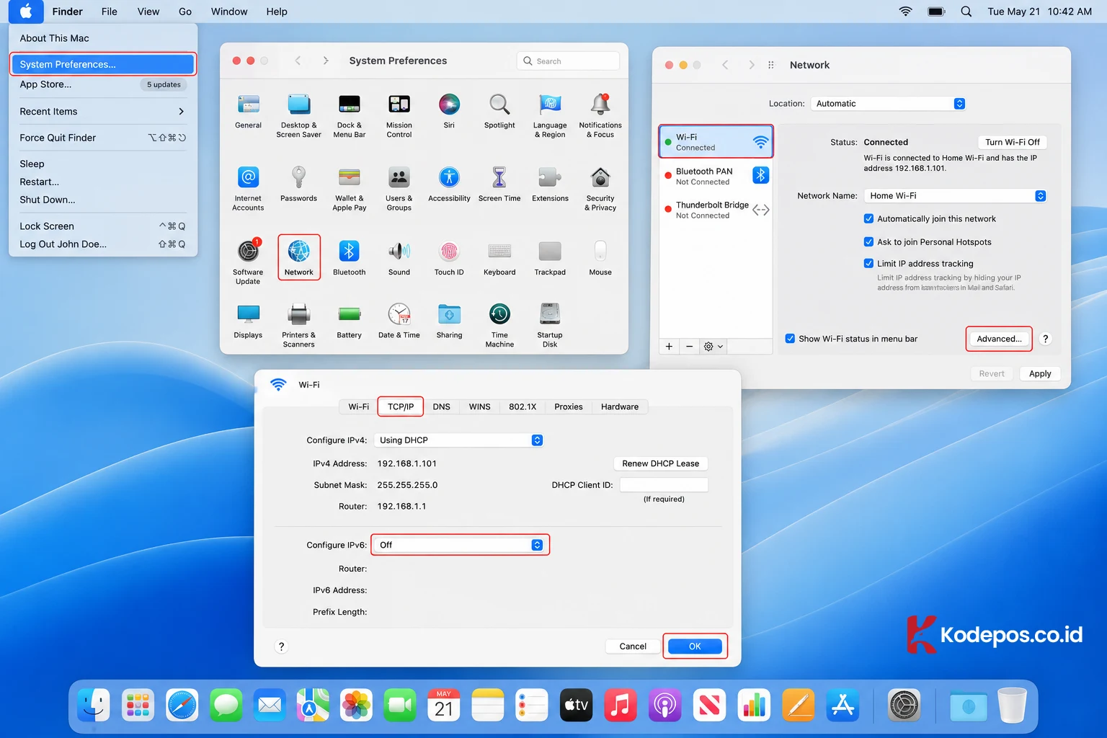Click Renew DHCP Lease button

[661, 463]
